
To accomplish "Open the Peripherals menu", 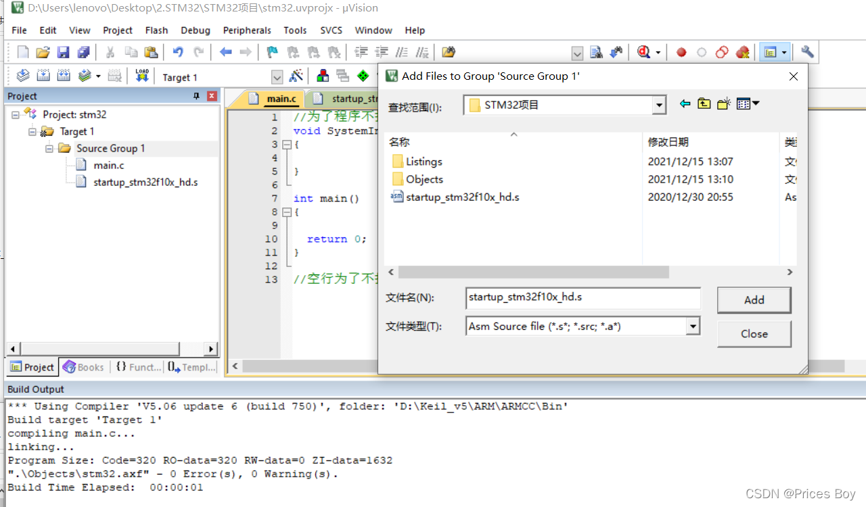I will pyautogui.click(x=247, y=30).
